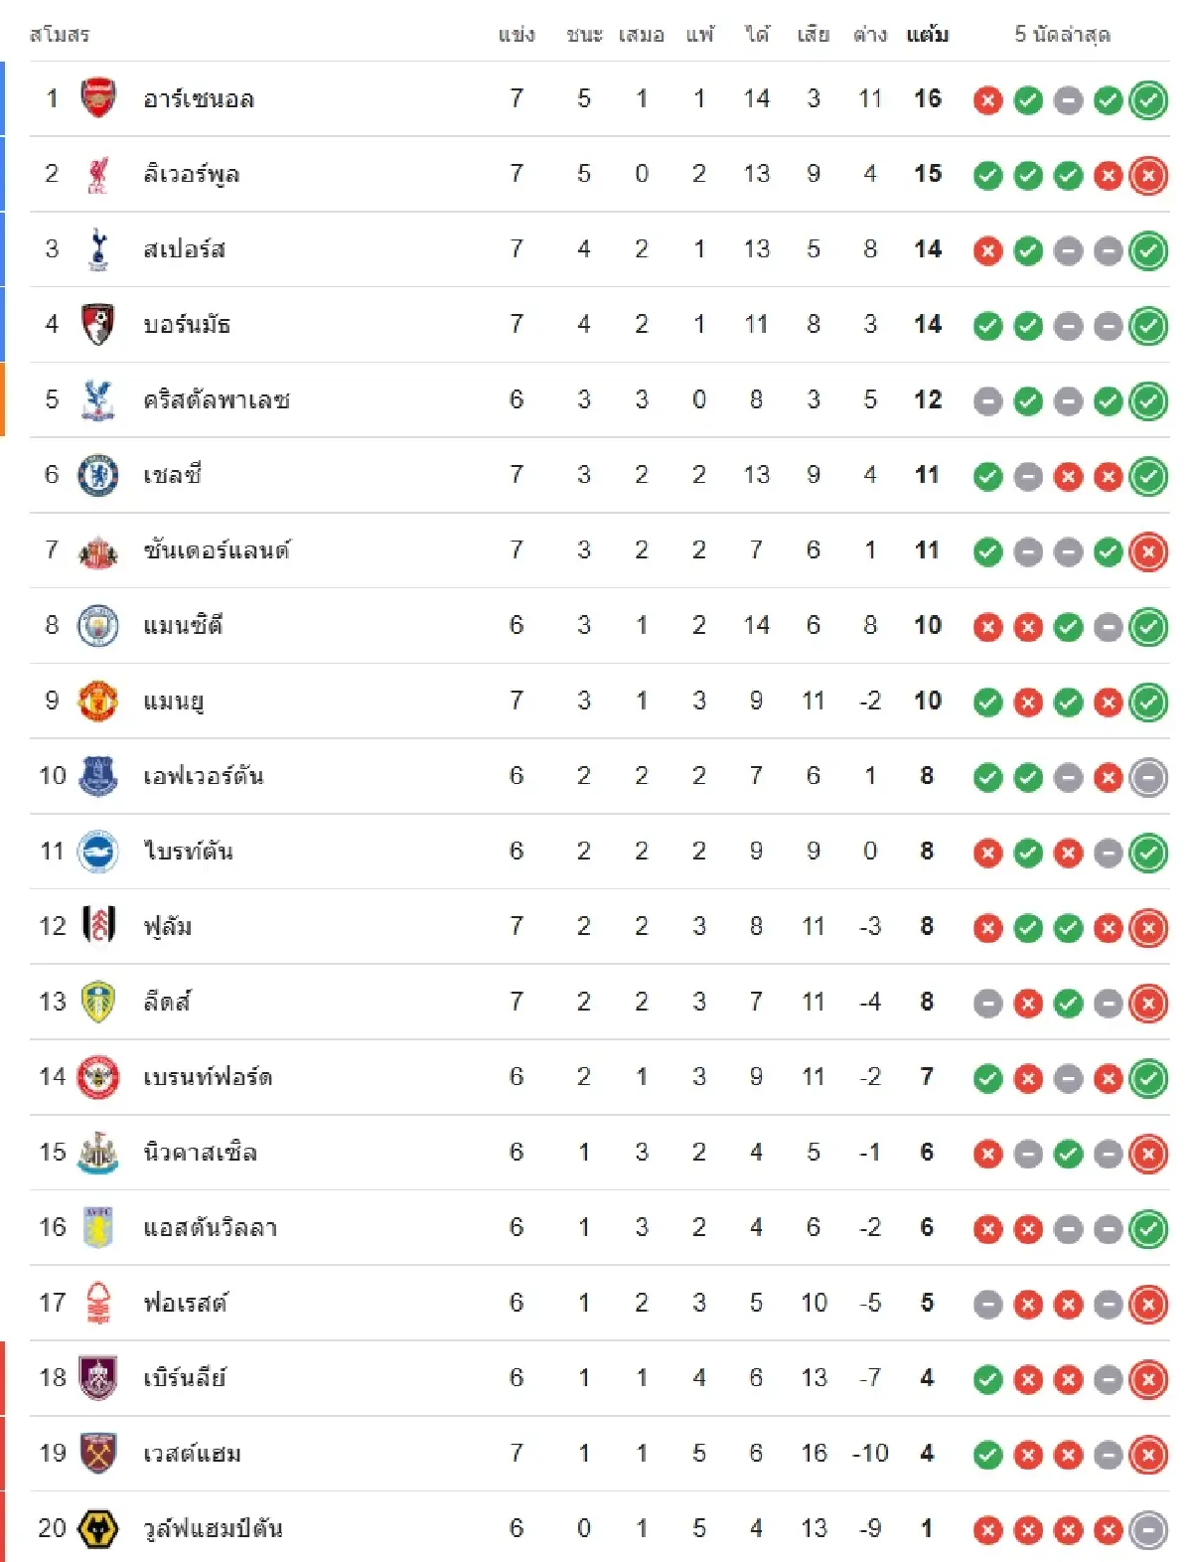Click the Liverpool club crest
The image size is (1192, 1562).
pos(97,174)
